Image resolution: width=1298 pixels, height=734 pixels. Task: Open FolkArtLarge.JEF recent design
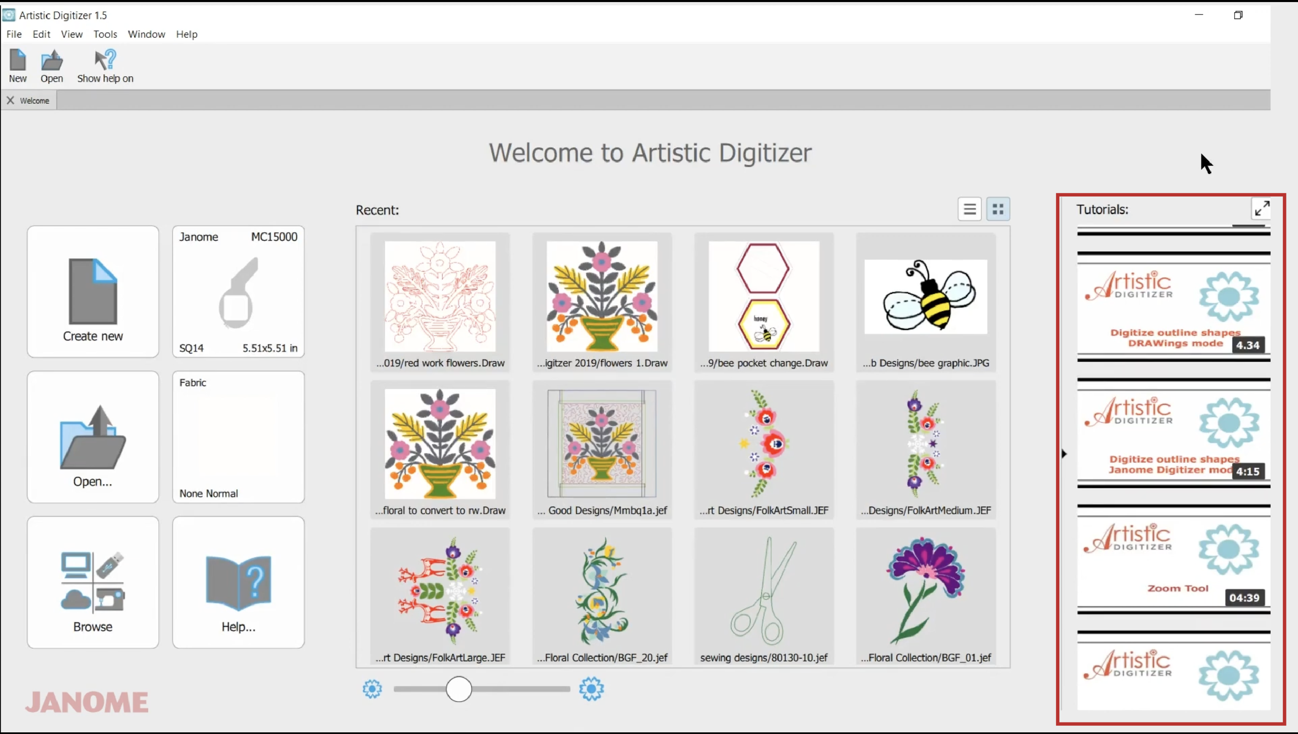pos(440,597)
